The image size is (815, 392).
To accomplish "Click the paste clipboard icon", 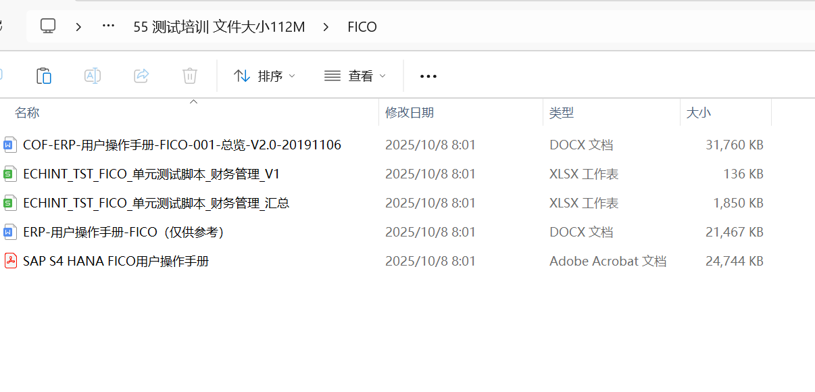I will 44,76.
